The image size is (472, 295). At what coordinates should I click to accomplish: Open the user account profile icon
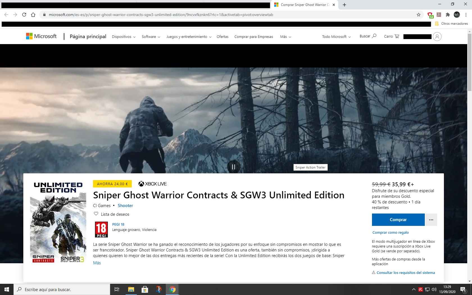pyautogui.click(x=437, y=37)
